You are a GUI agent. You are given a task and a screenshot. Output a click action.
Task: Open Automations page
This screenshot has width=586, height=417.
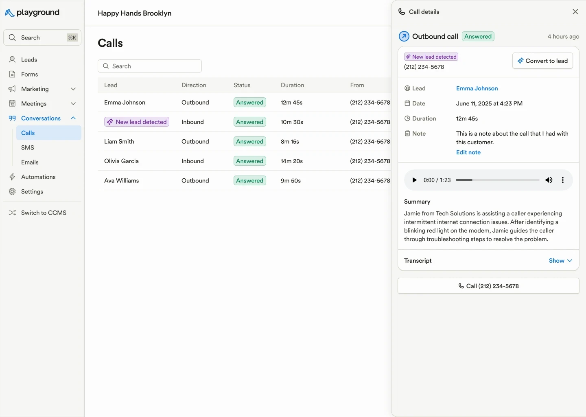coord(42,177)
